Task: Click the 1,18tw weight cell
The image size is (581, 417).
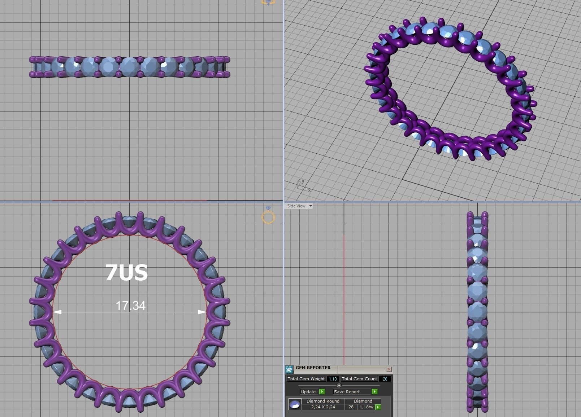Action: (x=367, y=407)
